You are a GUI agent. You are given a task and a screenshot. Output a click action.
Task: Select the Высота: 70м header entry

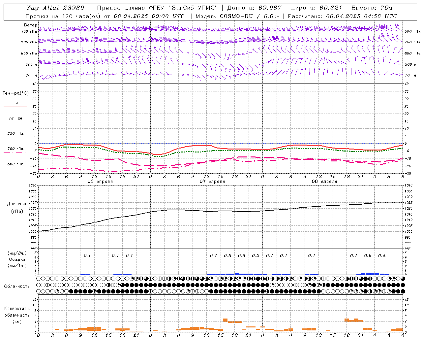pos(372,8)
